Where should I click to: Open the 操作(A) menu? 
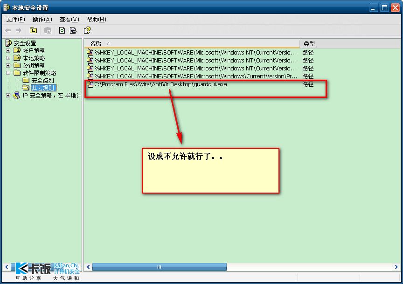pyautogui.click(x=42, y=20)
